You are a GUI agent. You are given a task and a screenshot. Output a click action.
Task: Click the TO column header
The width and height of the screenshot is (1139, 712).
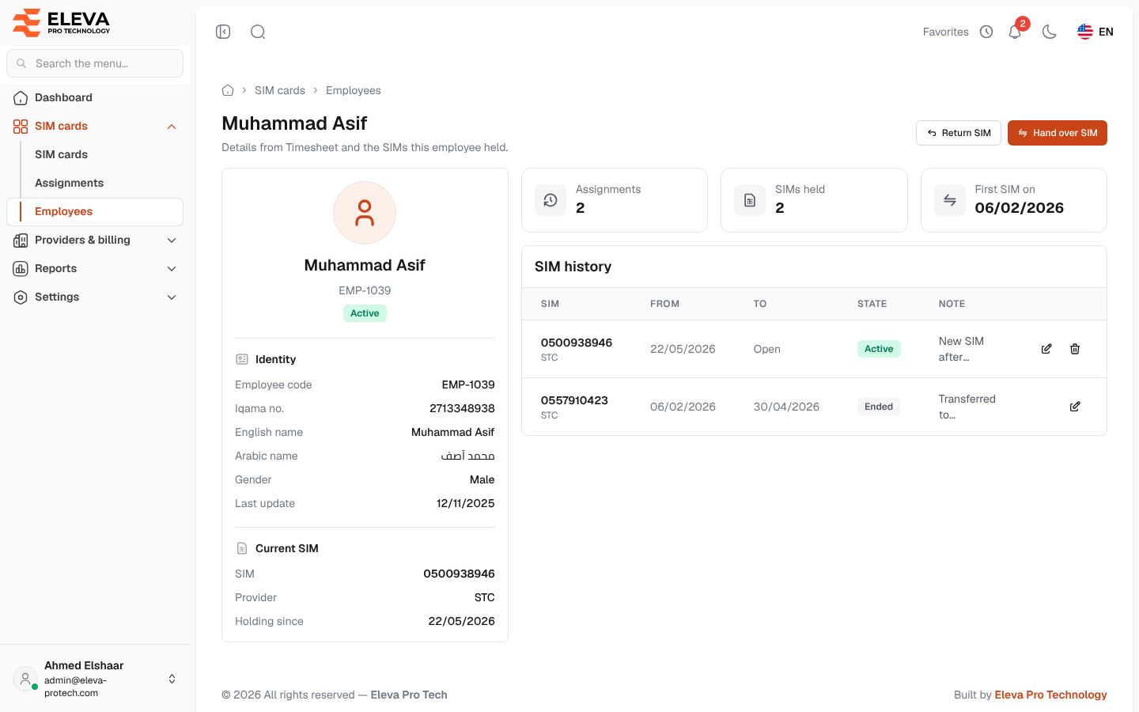760,304
